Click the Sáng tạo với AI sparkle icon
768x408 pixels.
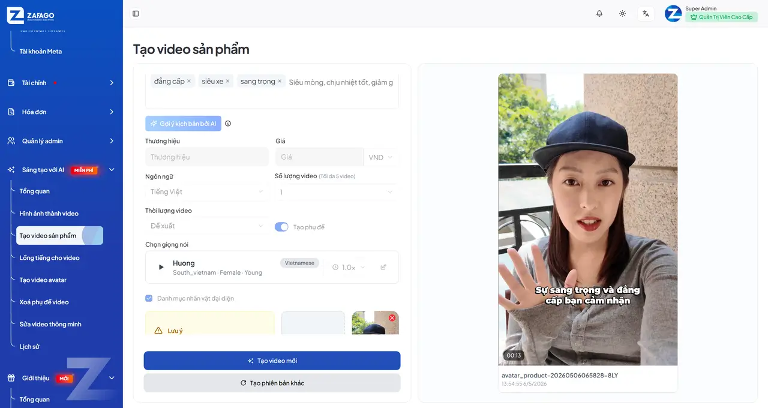coord(11,170)
